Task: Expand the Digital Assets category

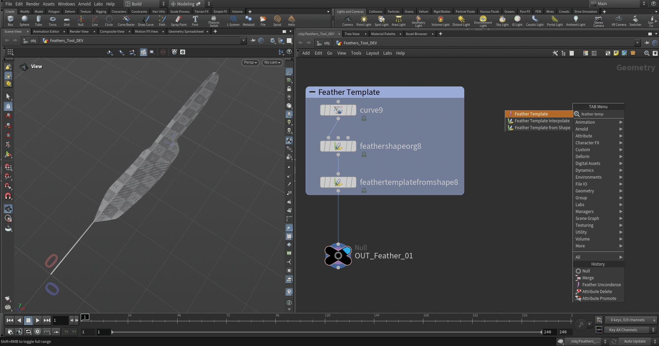Action: click(x=598, y=164)
